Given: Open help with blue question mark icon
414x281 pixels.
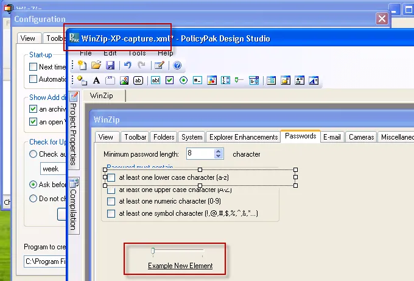Looking at the screenshot, I should click(x=177, y=65).
